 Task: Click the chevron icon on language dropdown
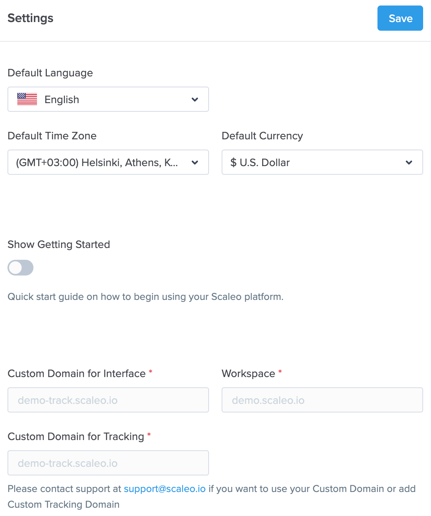pyautogui.click(x=195, y=100)
